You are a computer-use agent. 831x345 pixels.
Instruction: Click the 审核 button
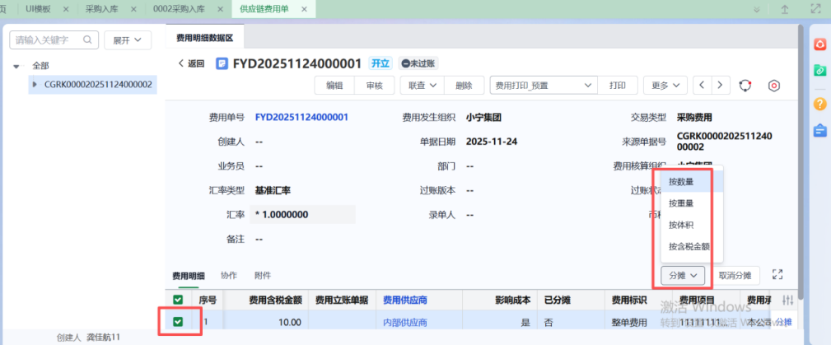click(374, 85)
